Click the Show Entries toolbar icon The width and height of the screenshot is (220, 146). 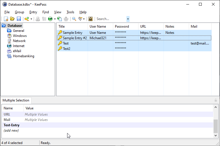[80, 19]
